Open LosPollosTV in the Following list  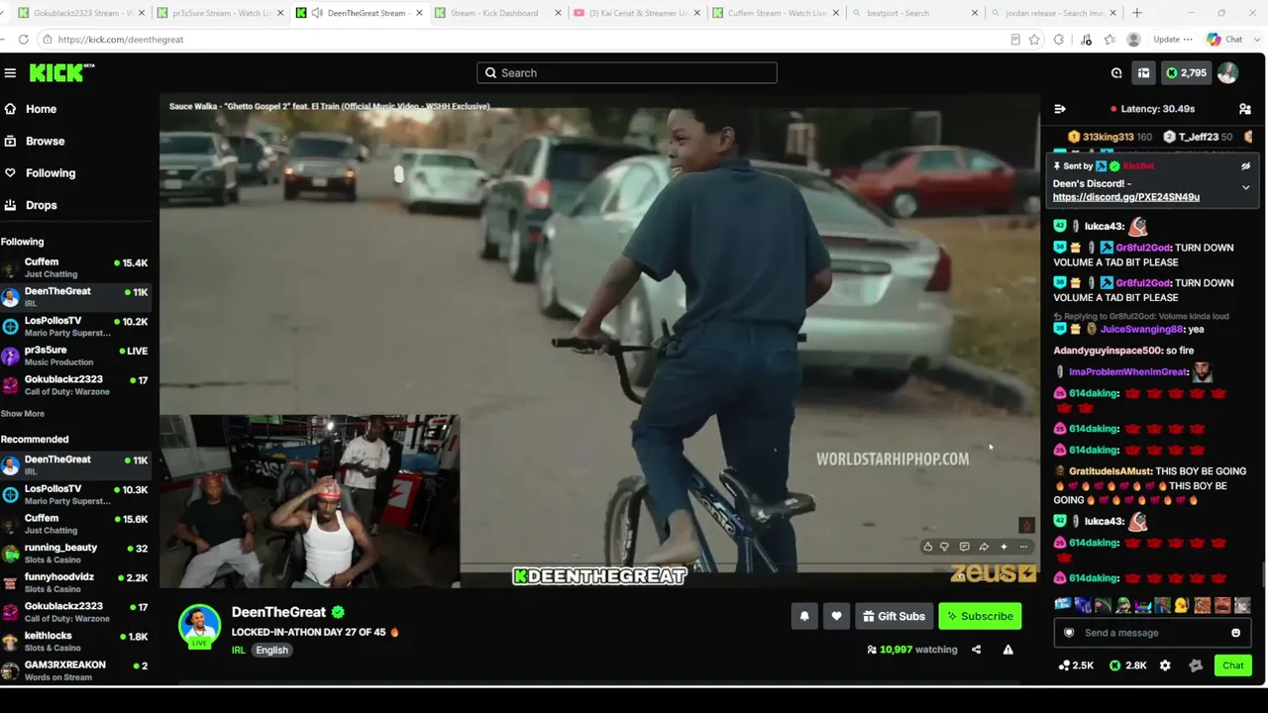click(x=75, y=327)
